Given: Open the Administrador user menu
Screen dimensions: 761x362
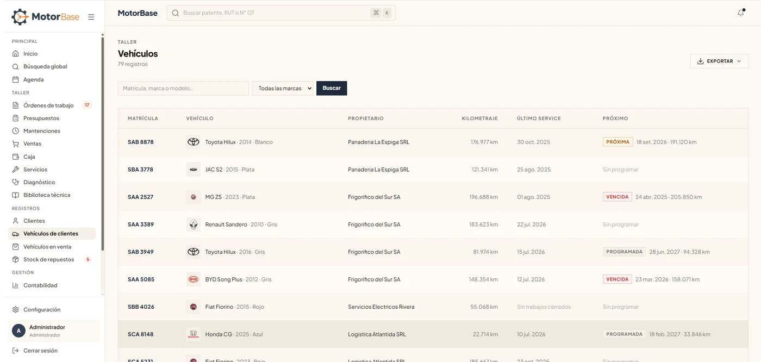Looking at the screenshot, I should click(x=54, y=330).
